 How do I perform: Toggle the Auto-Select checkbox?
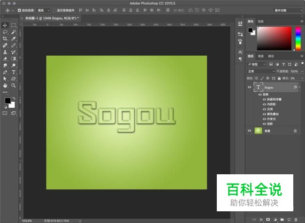(19, 10)
